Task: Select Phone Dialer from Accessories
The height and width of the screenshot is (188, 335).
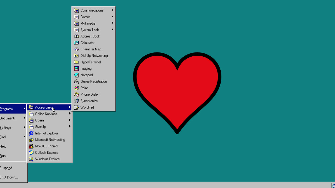Action: (90, 95)
